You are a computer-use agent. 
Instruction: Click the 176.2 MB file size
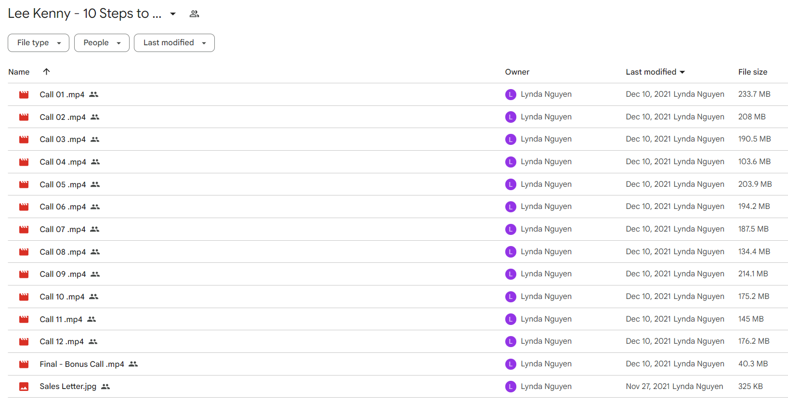754,341
